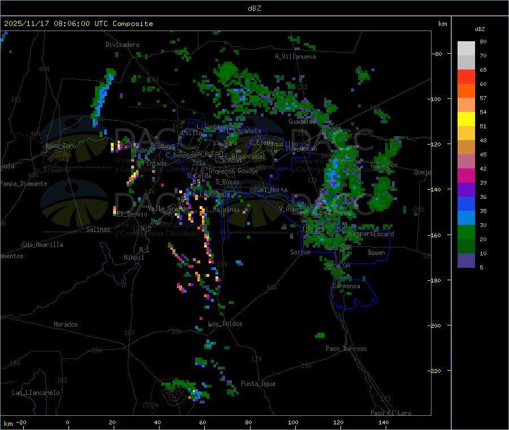This screenshot has height=430, width=509.
Task: Click the 100 tick on the horizontal km axis
Action: [293, 423]
